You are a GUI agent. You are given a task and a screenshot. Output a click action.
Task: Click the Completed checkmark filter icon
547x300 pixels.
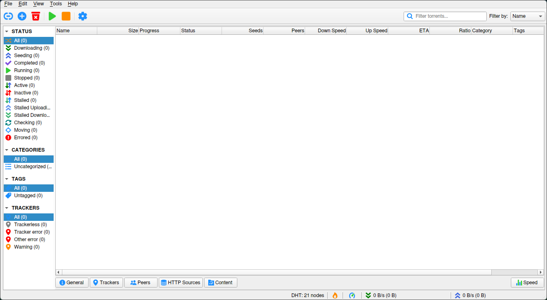8,63
